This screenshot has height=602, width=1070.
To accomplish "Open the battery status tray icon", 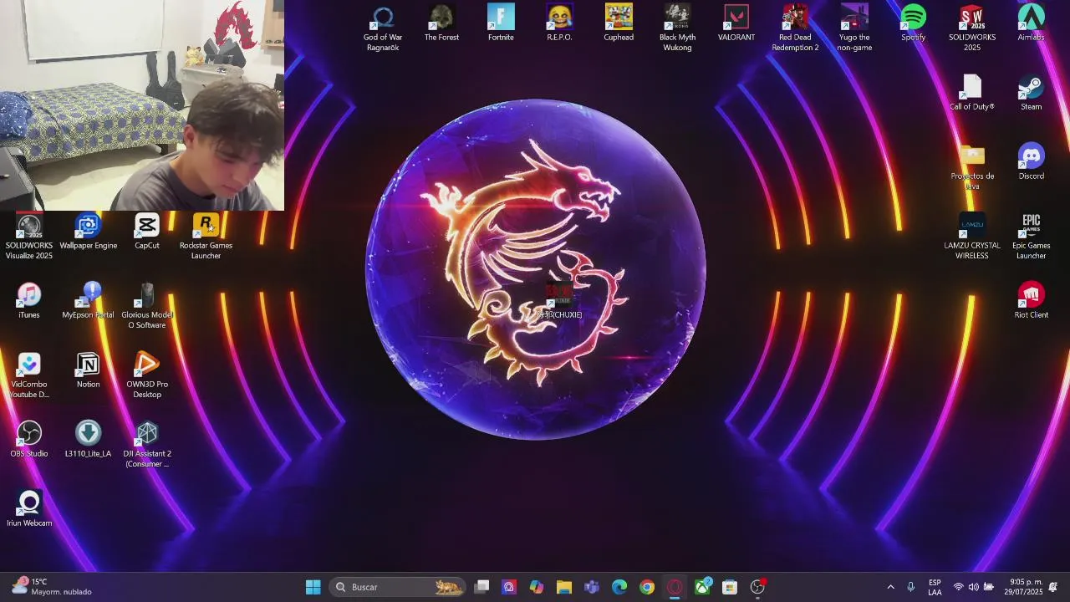I will click(x=989, y=587).
